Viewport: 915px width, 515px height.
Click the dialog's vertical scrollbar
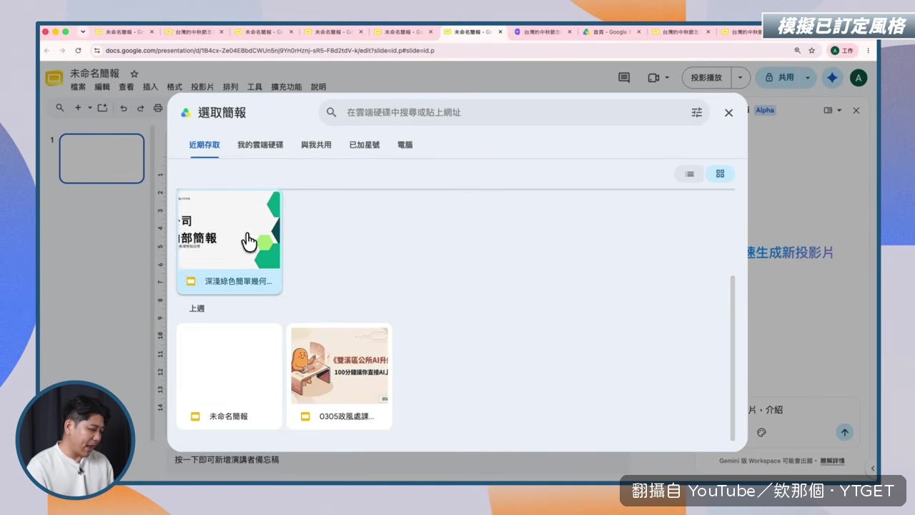(732, 358)
